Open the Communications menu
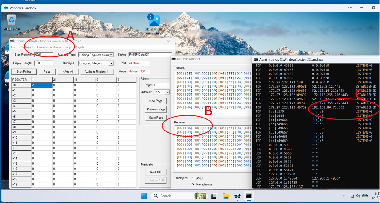Image resolution: width=380 pixels, height=203 pixels. click(x=49, y=47)
